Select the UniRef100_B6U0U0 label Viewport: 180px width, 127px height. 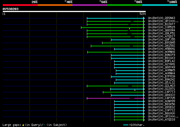coord(161,114)
